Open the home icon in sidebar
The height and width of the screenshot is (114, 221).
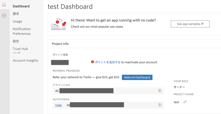click(x=4, y=4)
